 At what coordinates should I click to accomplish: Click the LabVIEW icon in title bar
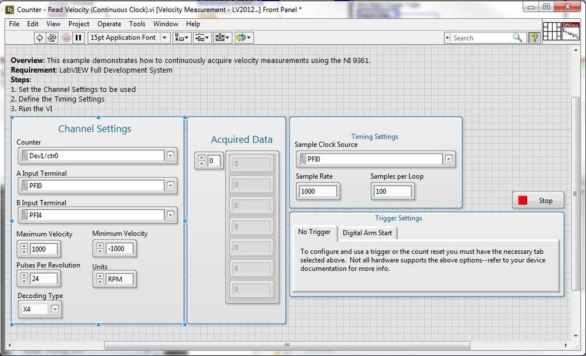10,9
